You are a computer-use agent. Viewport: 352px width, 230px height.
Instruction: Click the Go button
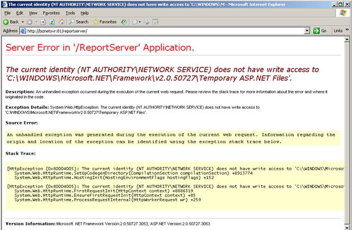320,31
